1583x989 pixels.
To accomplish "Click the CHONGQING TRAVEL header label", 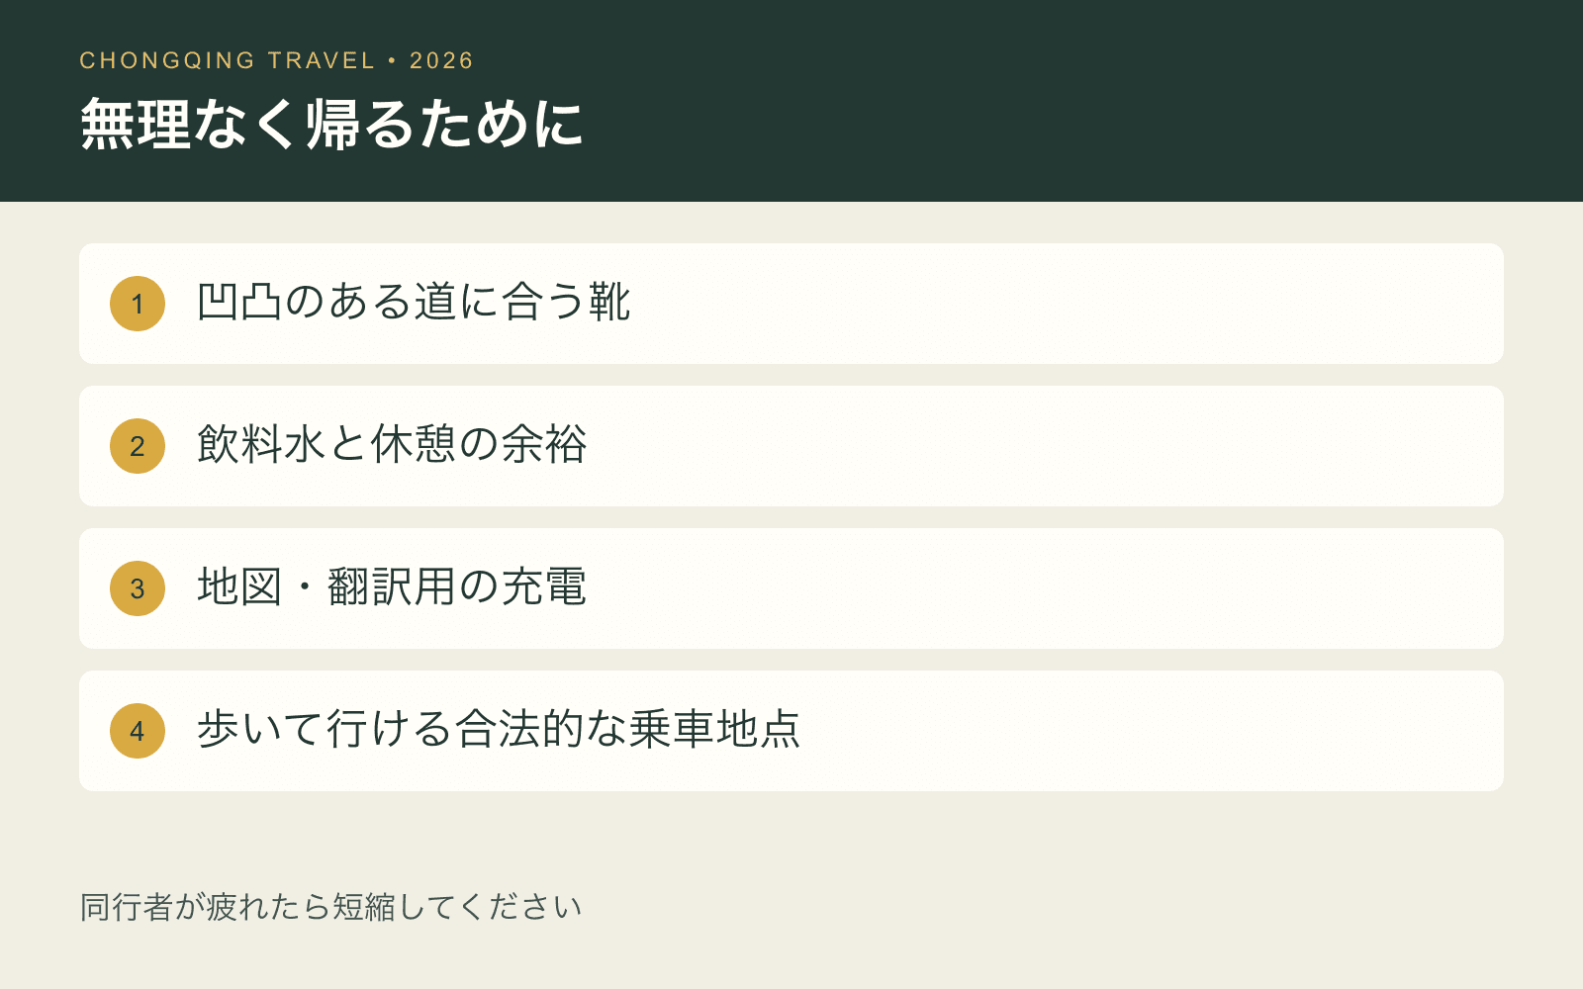I will pos(228,60).
